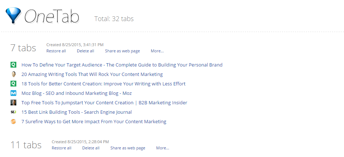This screenshot has height=157, width=344.
Task: Expand the More... options for the 11 tabs group
Action: pos(163,148)
